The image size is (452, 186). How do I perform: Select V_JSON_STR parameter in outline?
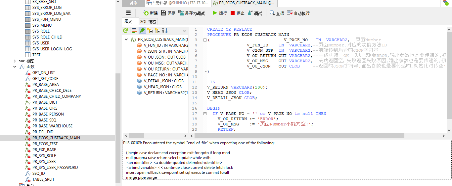point(162,51)
